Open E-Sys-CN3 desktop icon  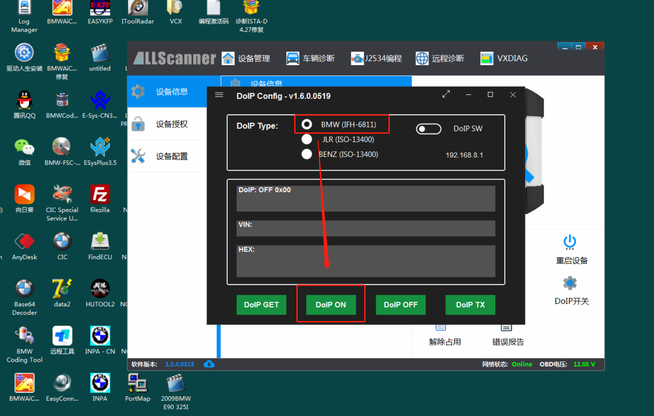100,105
